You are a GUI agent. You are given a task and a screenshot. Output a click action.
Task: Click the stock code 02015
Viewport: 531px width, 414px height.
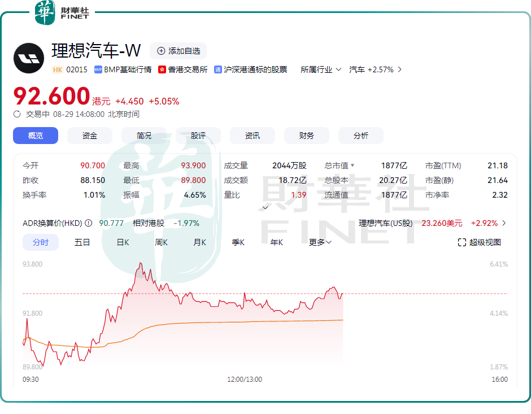(77, 69)
